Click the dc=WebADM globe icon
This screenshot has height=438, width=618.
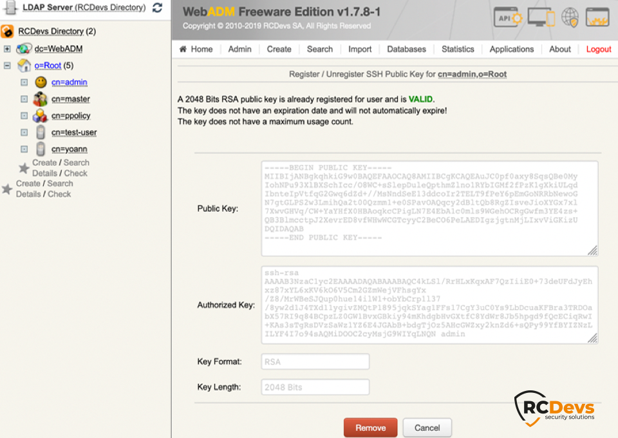pyautogui.click(x=24, y=48)
